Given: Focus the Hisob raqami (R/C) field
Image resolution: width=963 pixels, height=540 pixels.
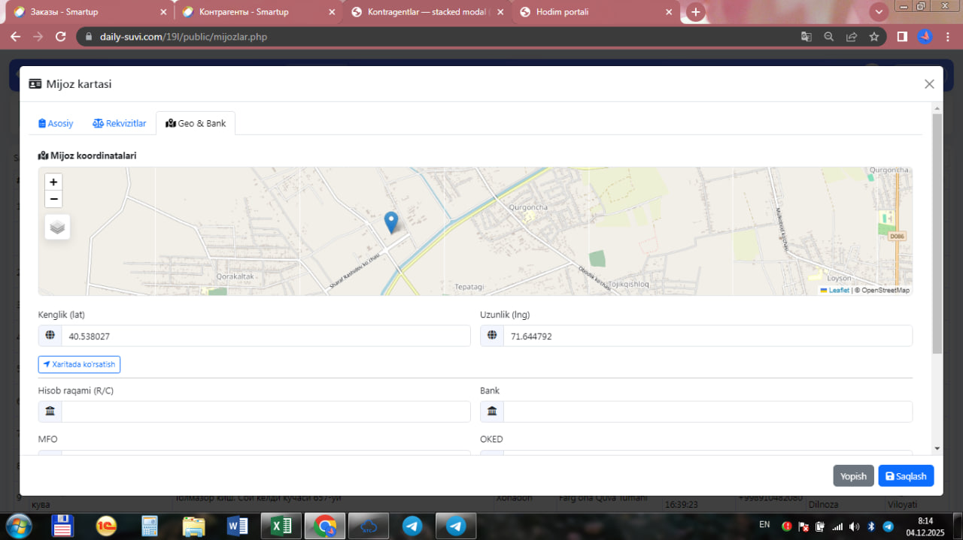Looking at the screenshot, I should tap(265, 412).
